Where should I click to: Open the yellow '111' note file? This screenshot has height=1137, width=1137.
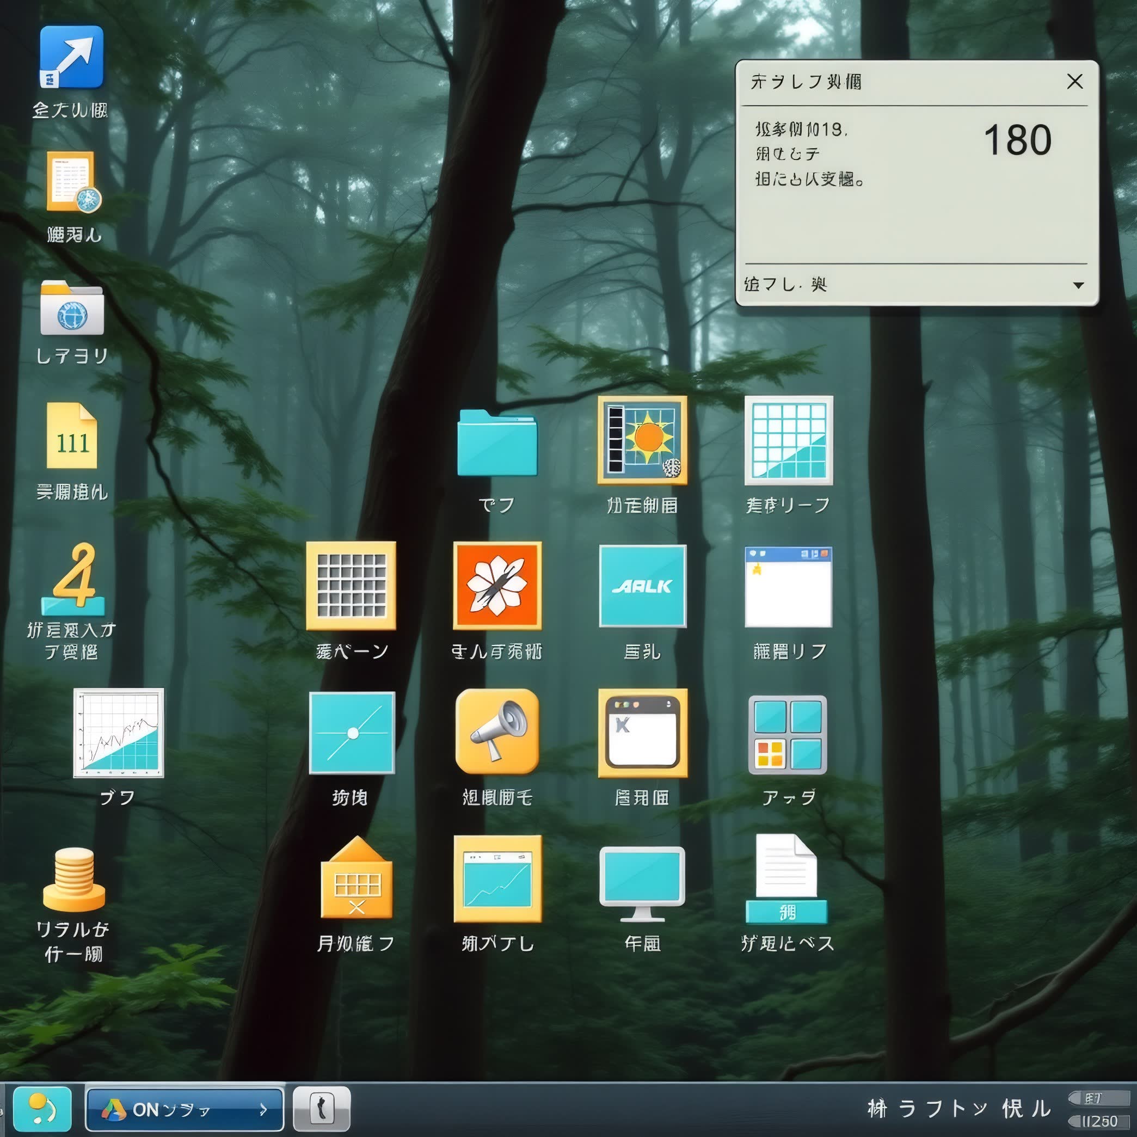(x=72, y=436)
